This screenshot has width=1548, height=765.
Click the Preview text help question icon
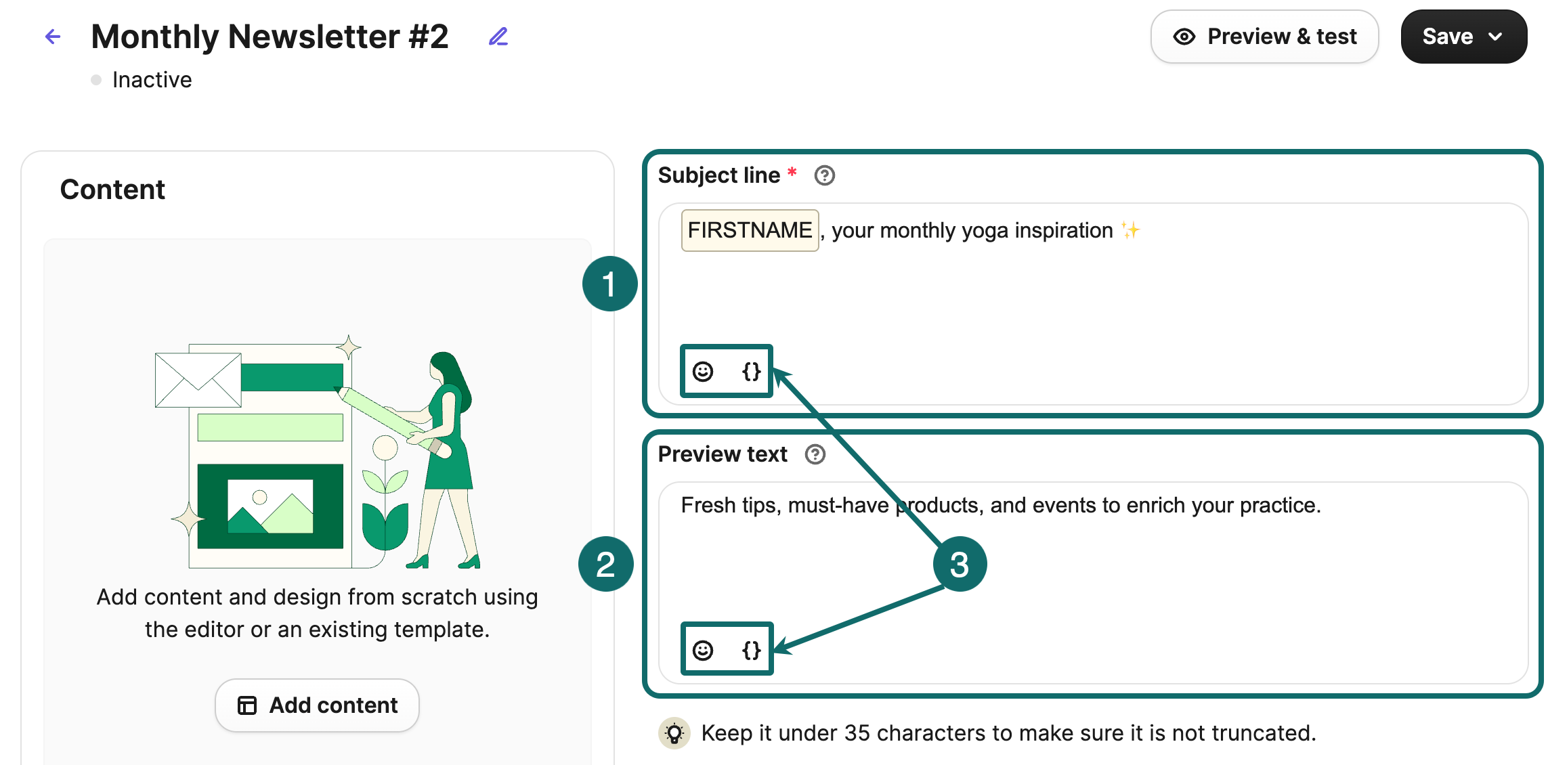click(x=815, y=455)
